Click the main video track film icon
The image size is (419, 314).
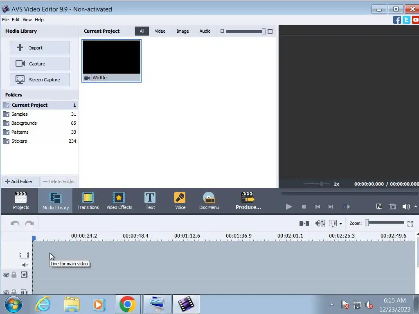pyautogui.click(x=24, y=255)
